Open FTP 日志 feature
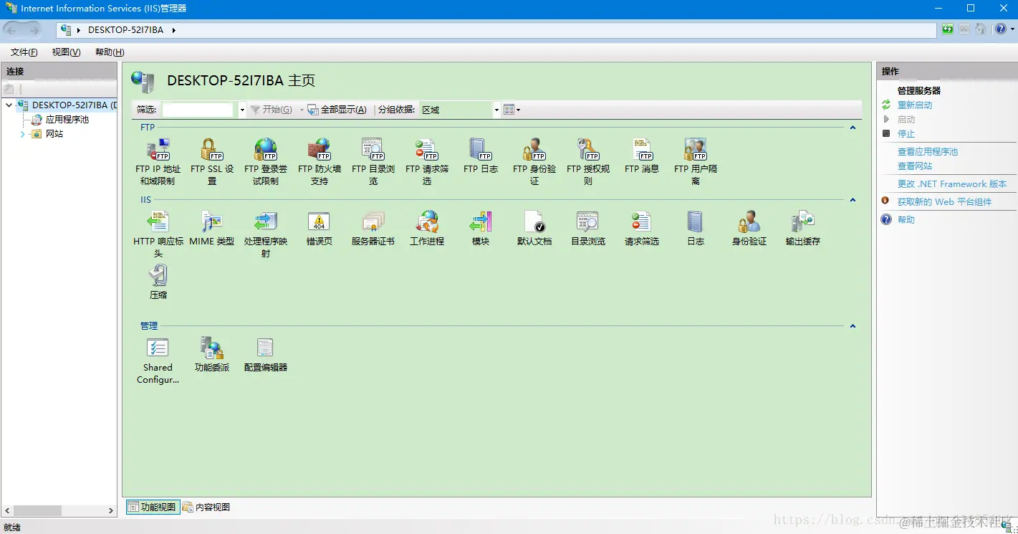The height and width of the screenshot is (534, 1018). coord(481,156)
